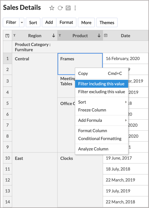Choose Filter including this value
Screen dimensions: 149x208
(101, 84)
